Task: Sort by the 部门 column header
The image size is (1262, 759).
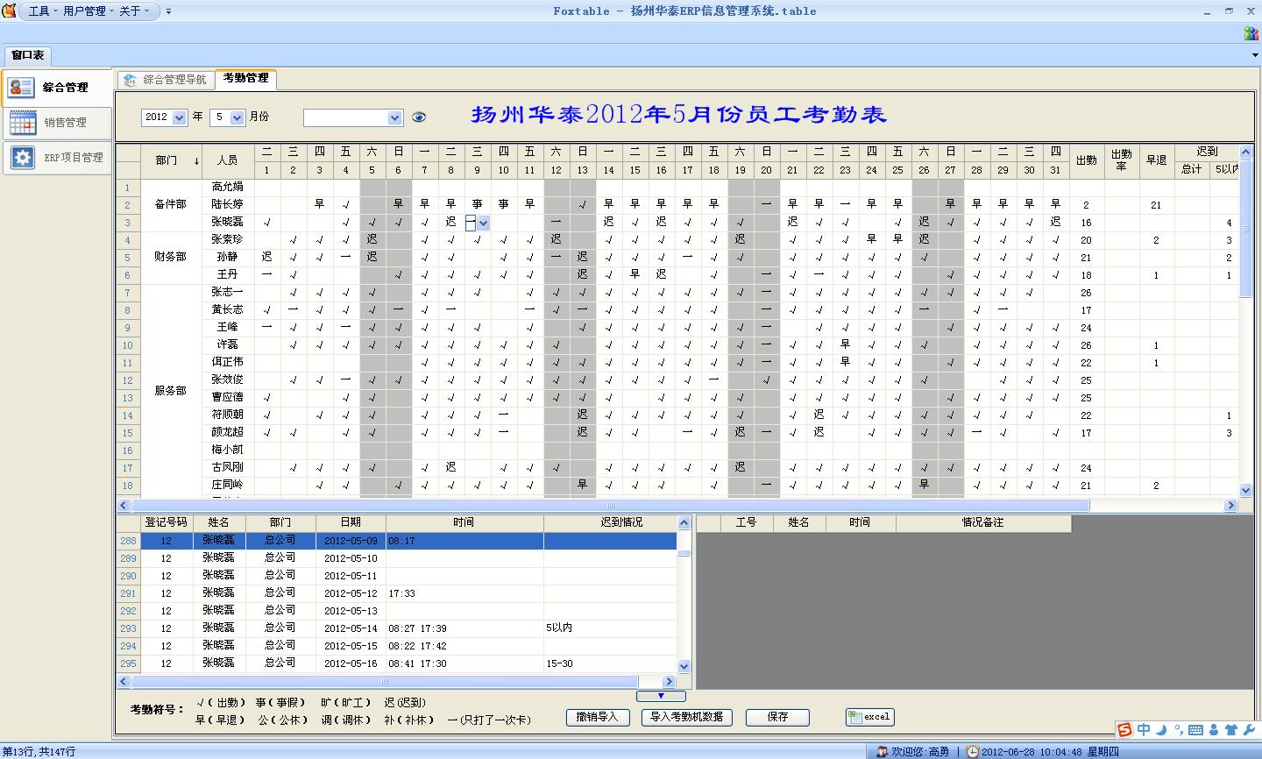Action: point(172,160)
